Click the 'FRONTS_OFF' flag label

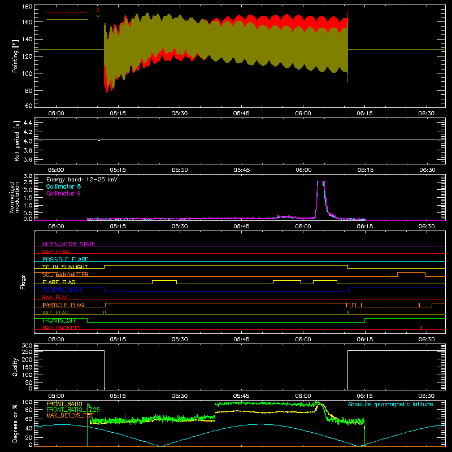[59, 320]
